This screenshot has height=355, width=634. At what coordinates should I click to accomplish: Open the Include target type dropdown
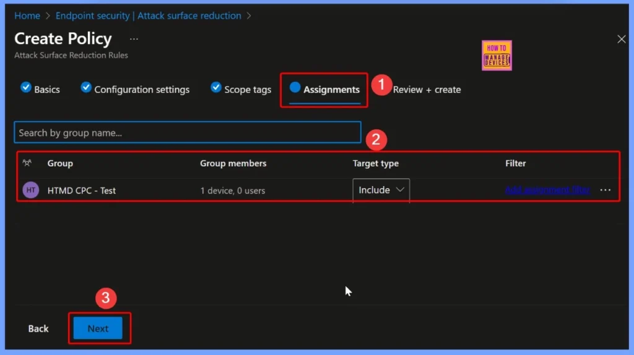[x=381, y=190]
